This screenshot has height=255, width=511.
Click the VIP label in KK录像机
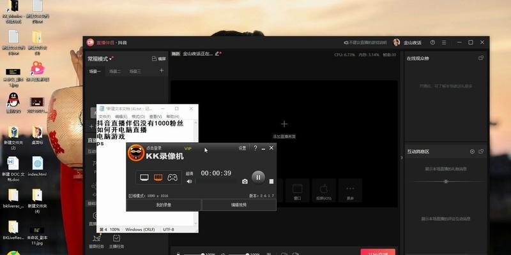[x=188, y=149]
